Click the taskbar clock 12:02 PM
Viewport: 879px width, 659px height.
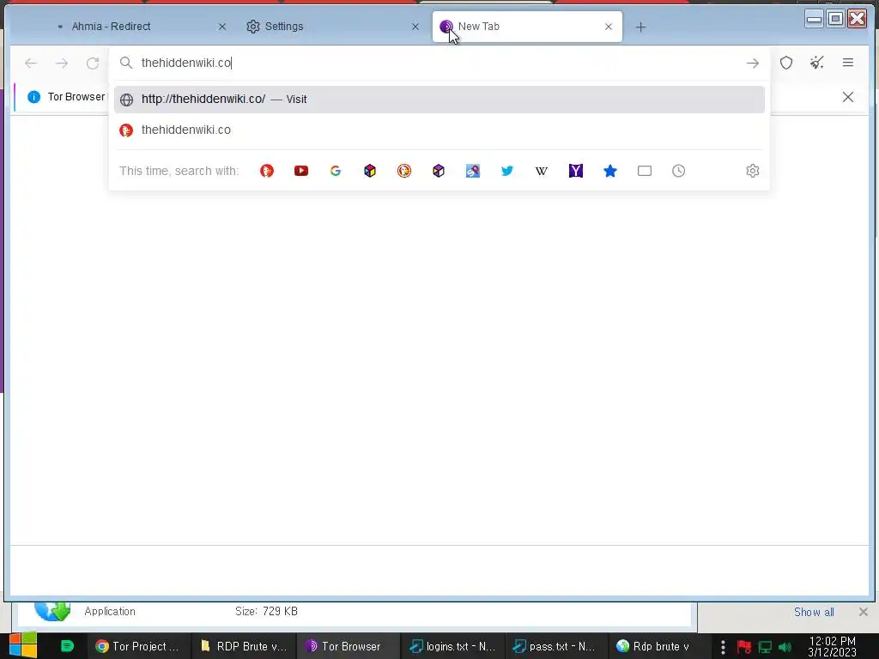833,646
